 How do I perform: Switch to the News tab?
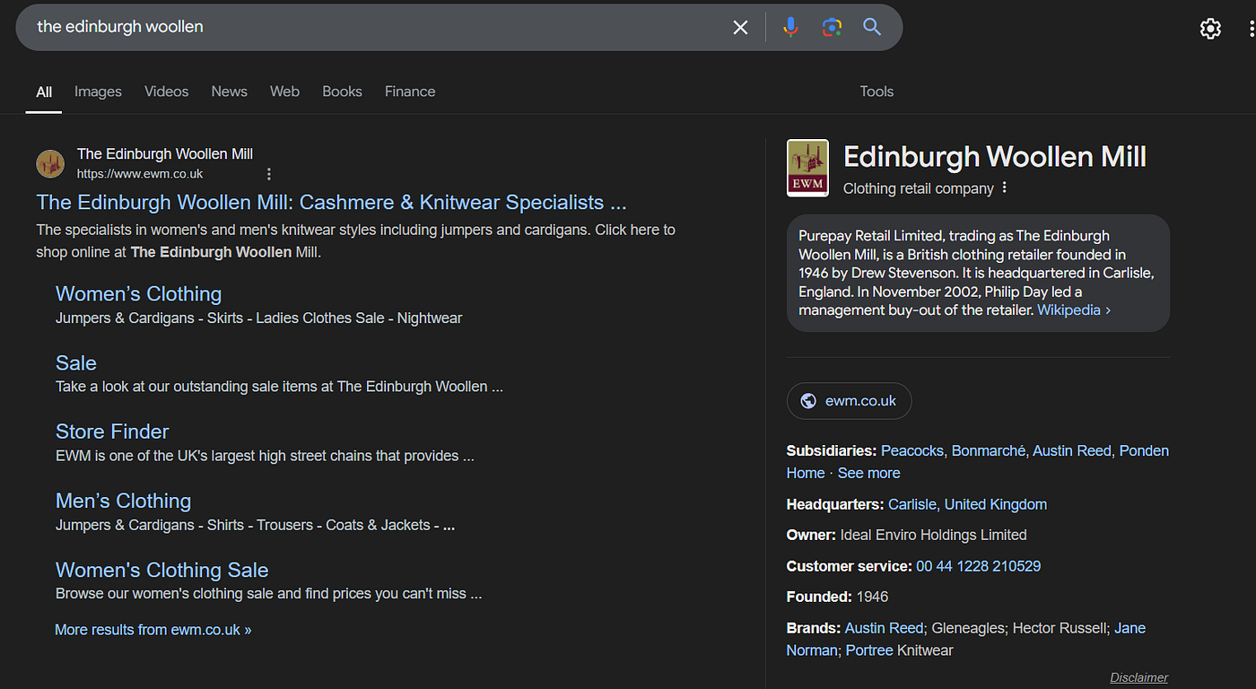point(230,92)
